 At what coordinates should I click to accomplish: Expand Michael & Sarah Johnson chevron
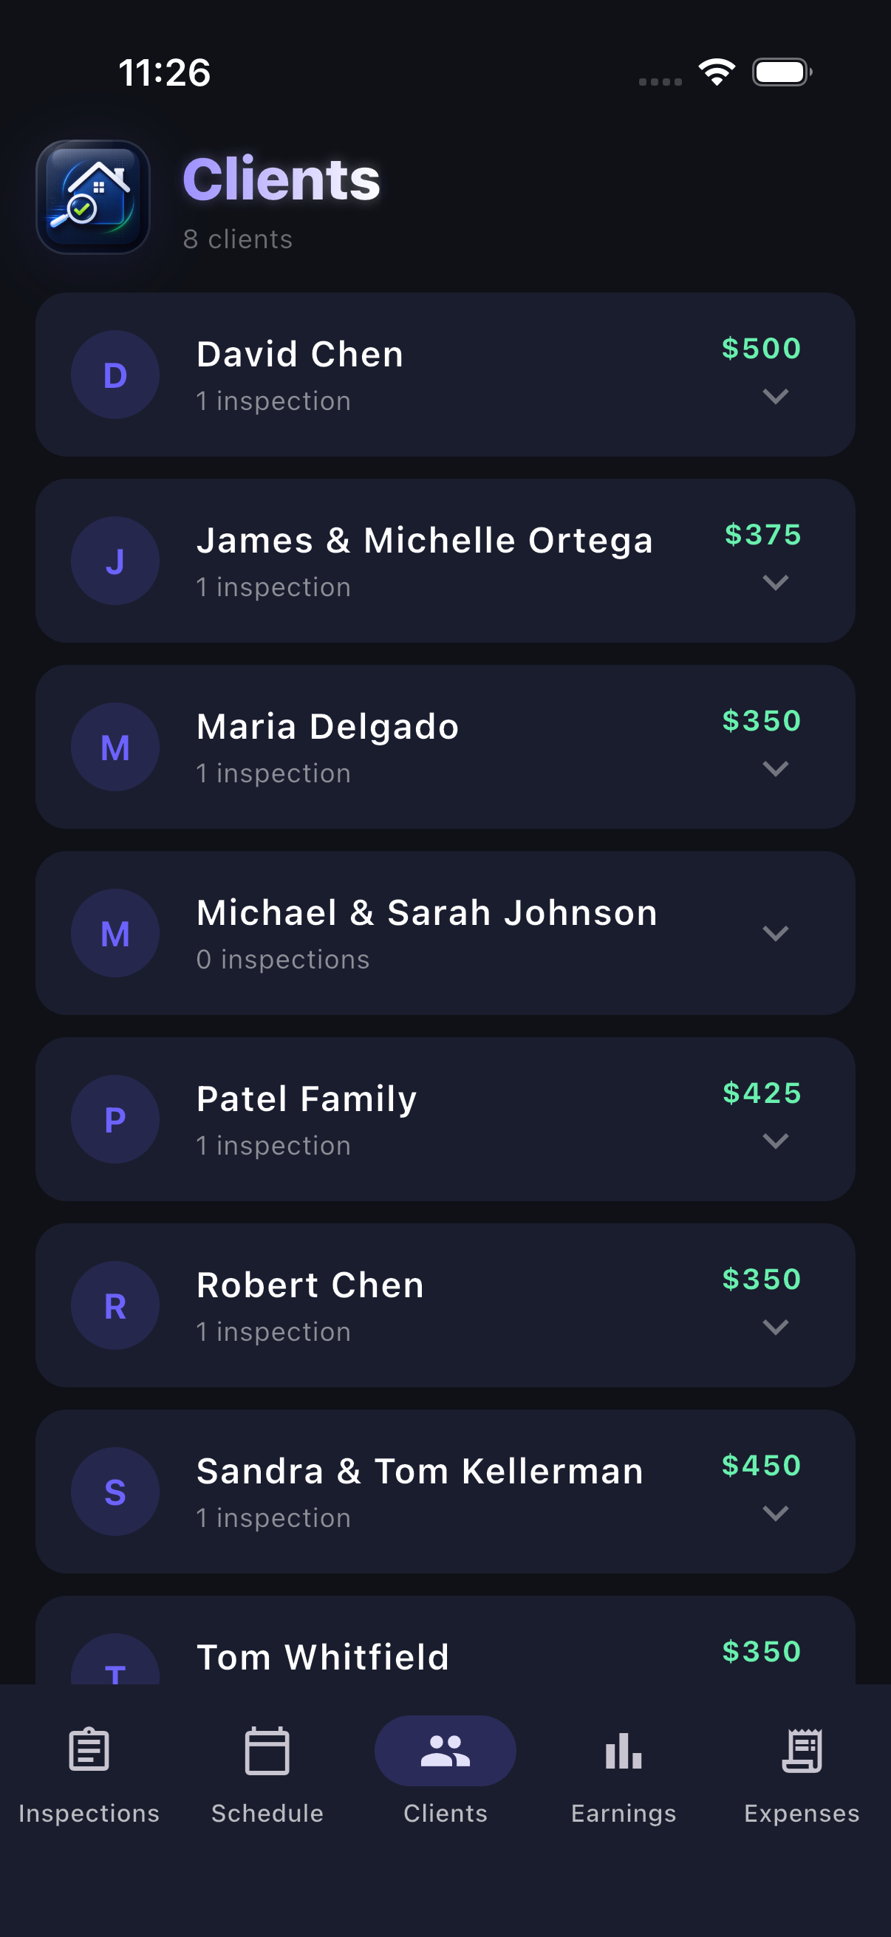(x=775, y=933)
